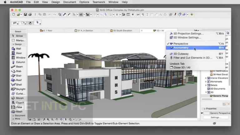Open the Design menu in the menu bar
This screenshot has height=135, width=240.
(56, 2)
